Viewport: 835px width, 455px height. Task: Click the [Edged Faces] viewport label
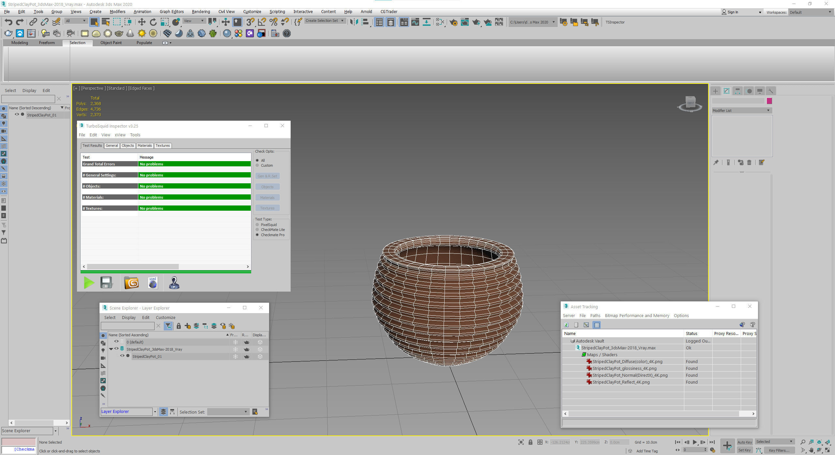[x=141, y=88]
